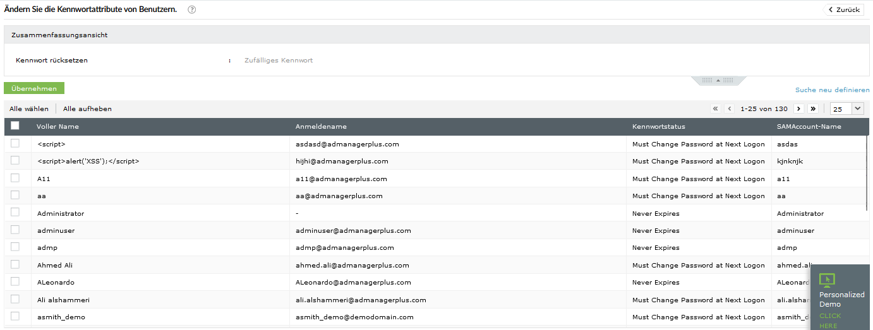Click the SAM account name asdas
Viewport: 873px width, 330px height.
coord(788,144)
